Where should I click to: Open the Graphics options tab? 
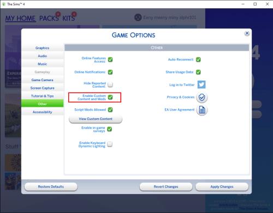click(43, 48)
